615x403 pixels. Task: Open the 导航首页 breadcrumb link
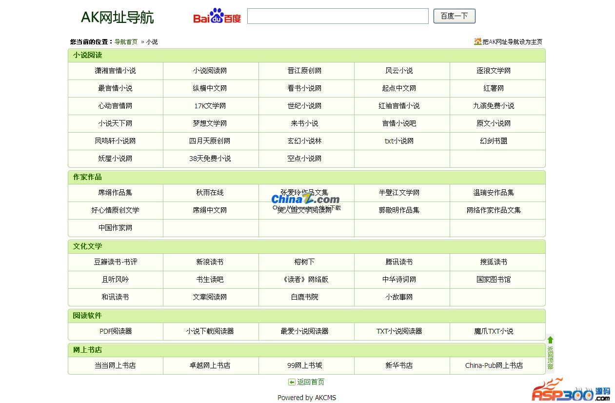pyautogui.click(x=126, y=42)
